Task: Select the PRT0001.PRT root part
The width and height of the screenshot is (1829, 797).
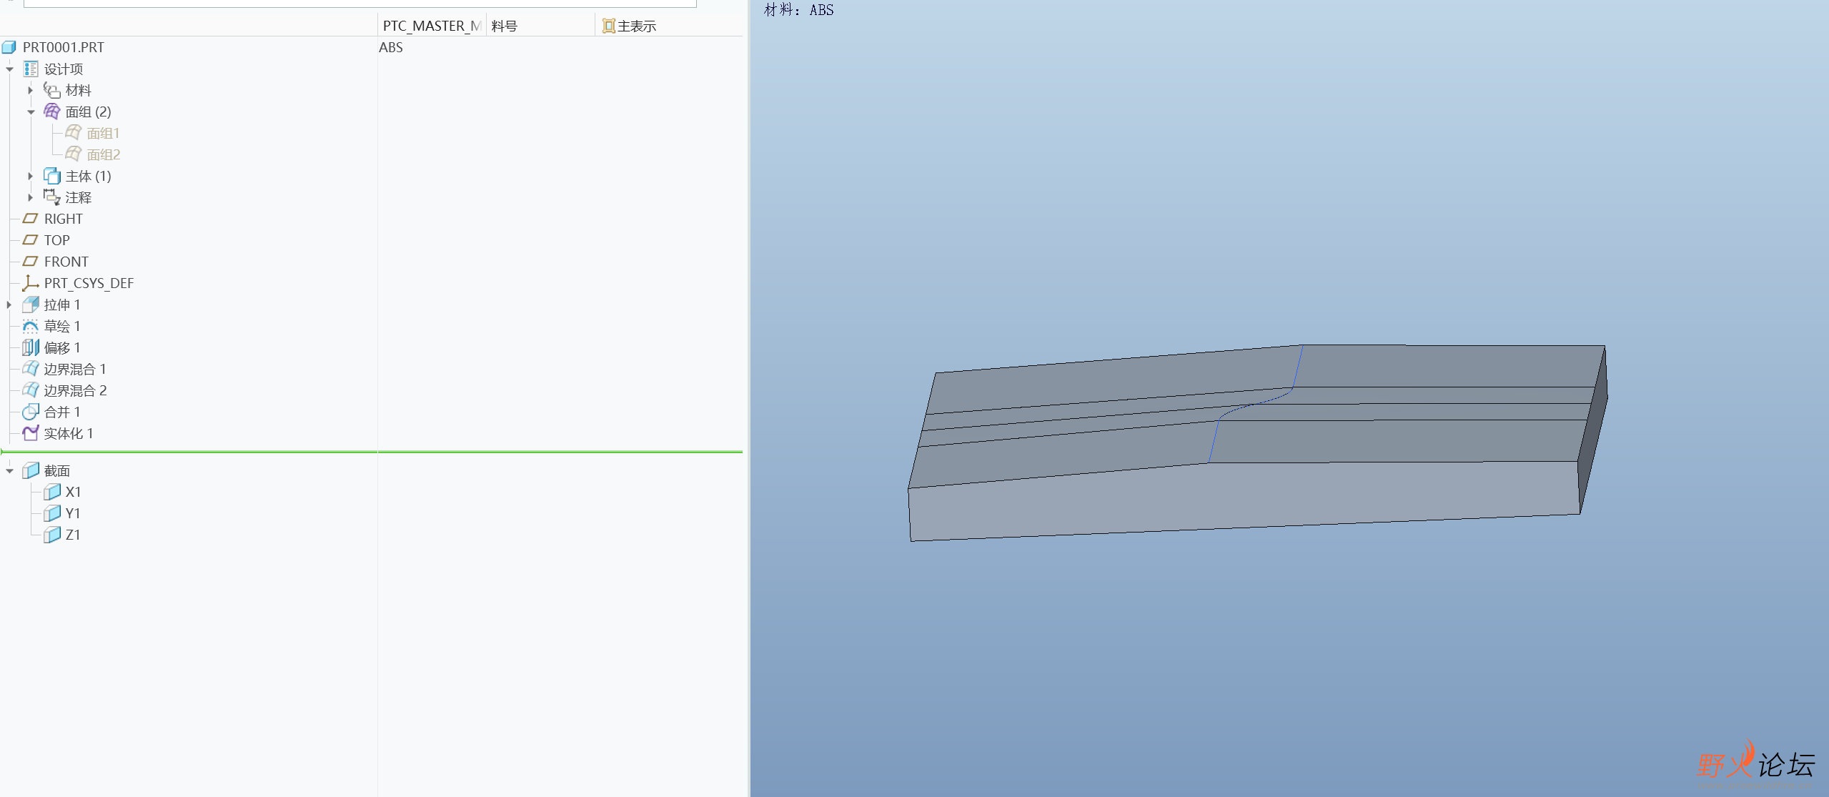Action: click(63, 47)
